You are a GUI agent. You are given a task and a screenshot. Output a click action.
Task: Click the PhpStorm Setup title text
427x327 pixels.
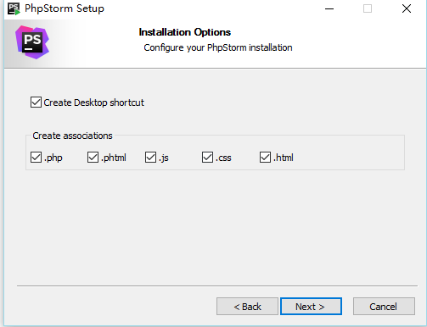[x=65, y=8]
